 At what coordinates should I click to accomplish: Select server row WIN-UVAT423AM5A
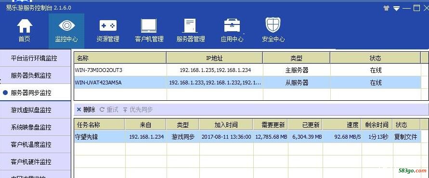pos(247,83)
